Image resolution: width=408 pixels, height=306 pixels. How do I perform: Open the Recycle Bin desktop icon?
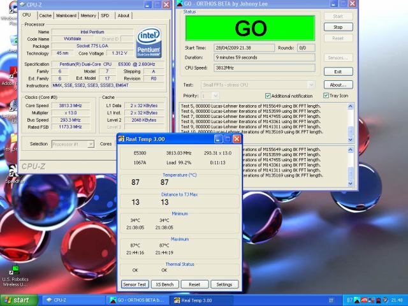coord(13,43)
